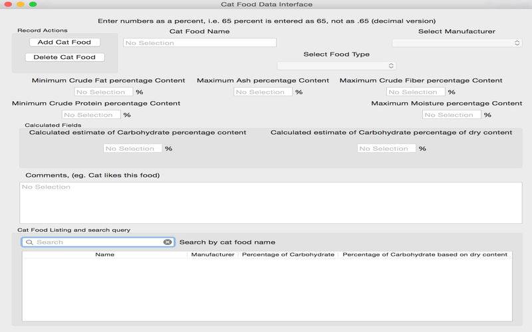Open the Select Food Type dropdown
Screen dimensions: 532x332
336,66
